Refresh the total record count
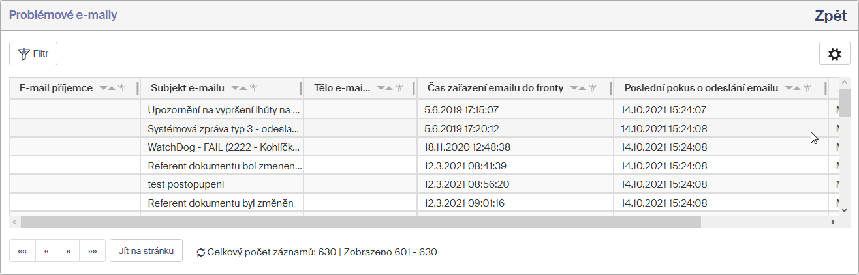859x275 pixels. click(x=200, y=252)
